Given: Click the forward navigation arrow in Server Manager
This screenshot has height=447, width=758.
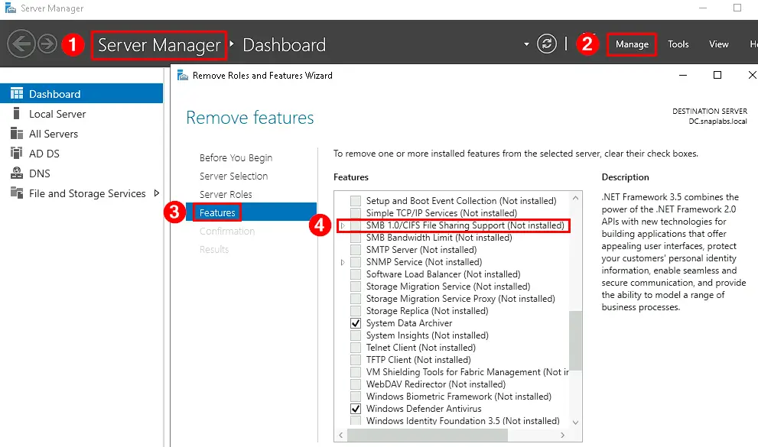Looking at the screenshot, I should pos(47,44).
